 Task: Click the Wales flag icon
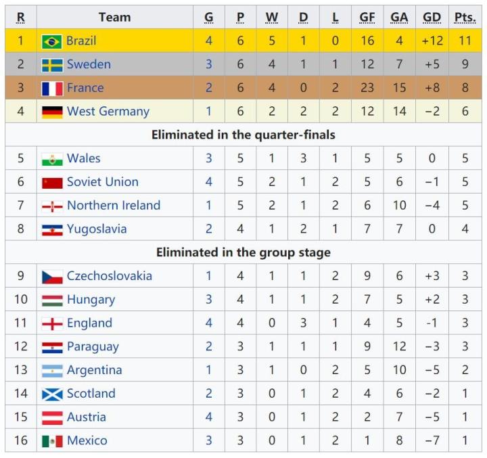pos(51,159)
